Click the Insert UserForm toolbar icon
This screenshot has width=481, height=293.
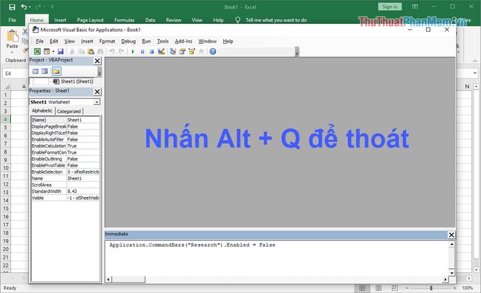coord(47,51)
